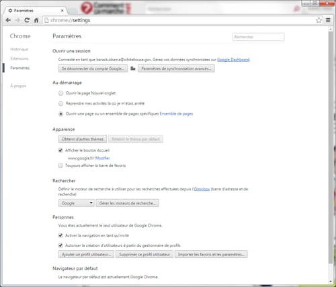Image resolution: width=336 pixels, height=287 pixels.
Task: Click the browser back arrow
Action: pyautogui.click(x=8, y=20)
